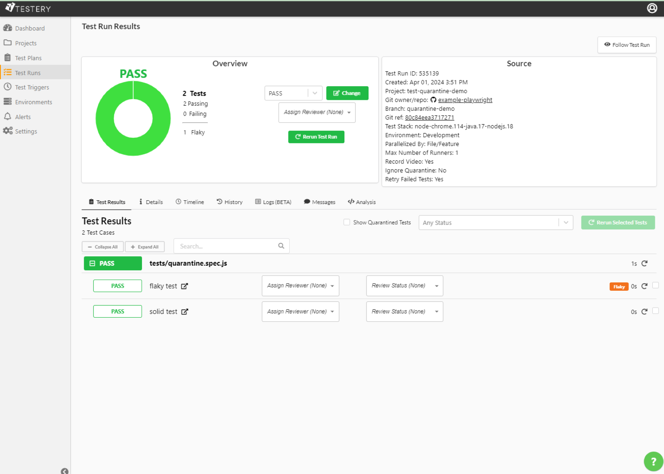664x474 pixels.
Task: Click Rerun Selected Tests button
Action: tap(618, 223)
